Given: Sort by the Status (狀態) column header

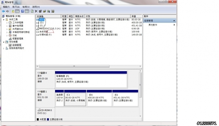Looking at the screenshot, I should click(x=107, y=16).
